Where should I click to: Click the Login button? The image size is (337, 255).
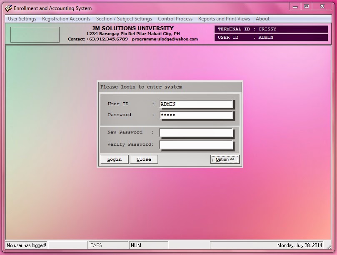tap(114, 159)
